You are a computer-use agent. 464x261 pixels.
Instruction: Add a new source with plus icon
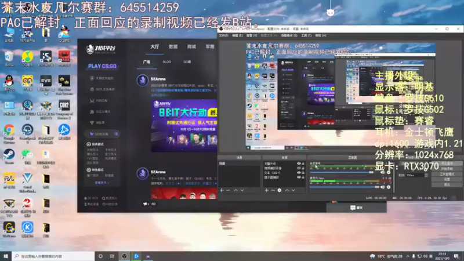coord(266,190)
